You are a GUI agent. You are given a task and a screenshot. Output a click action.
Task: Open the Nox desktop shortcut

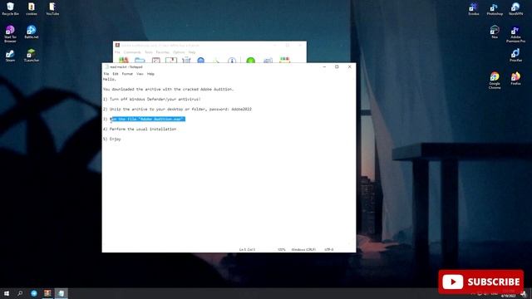495,32
